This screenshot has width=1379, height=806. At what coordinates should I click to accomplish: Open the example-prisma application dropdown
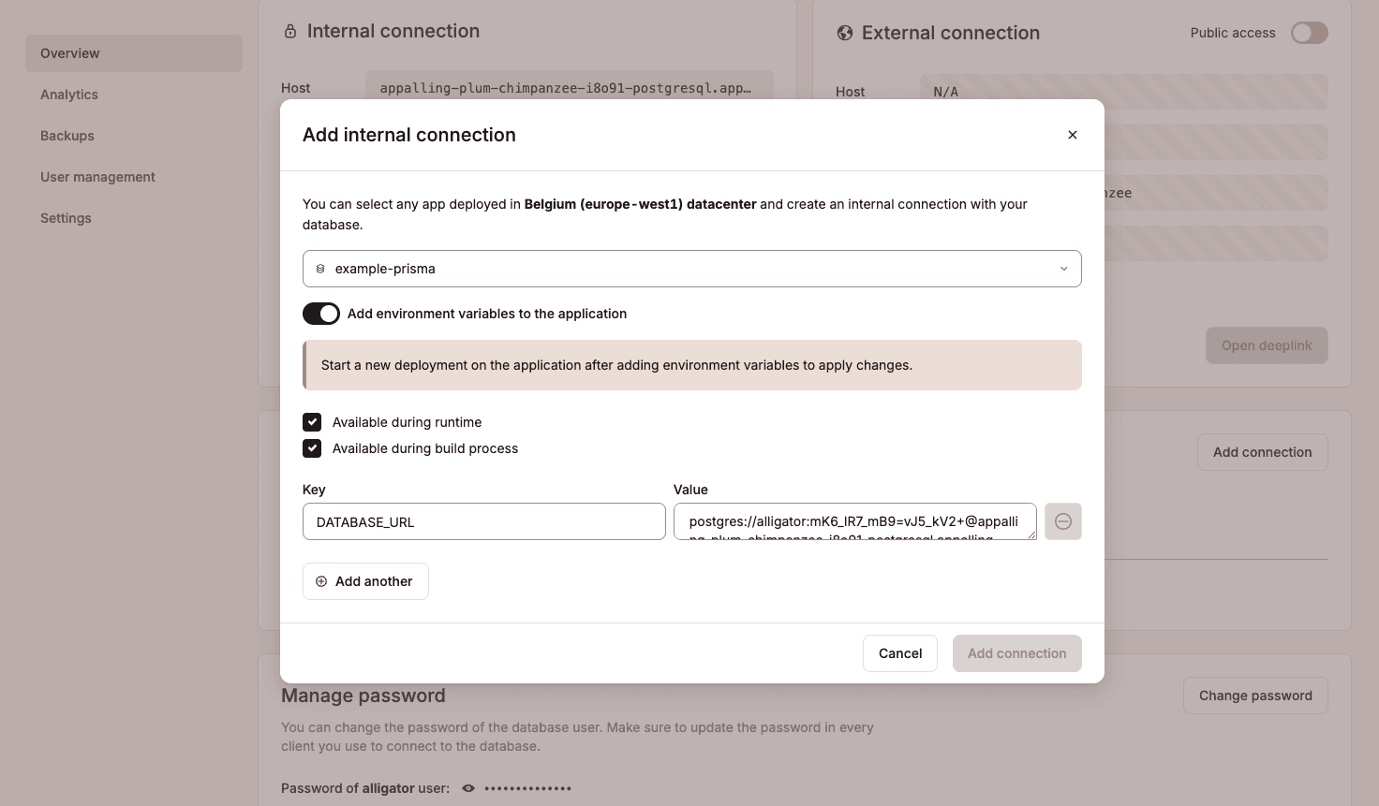point(691,269)
